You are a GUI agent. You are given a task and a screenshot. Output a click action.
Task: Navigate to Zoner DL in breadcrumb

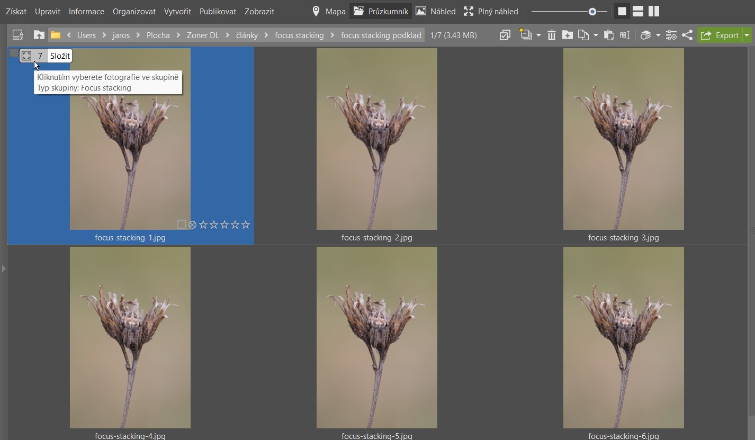click(203, 35)
